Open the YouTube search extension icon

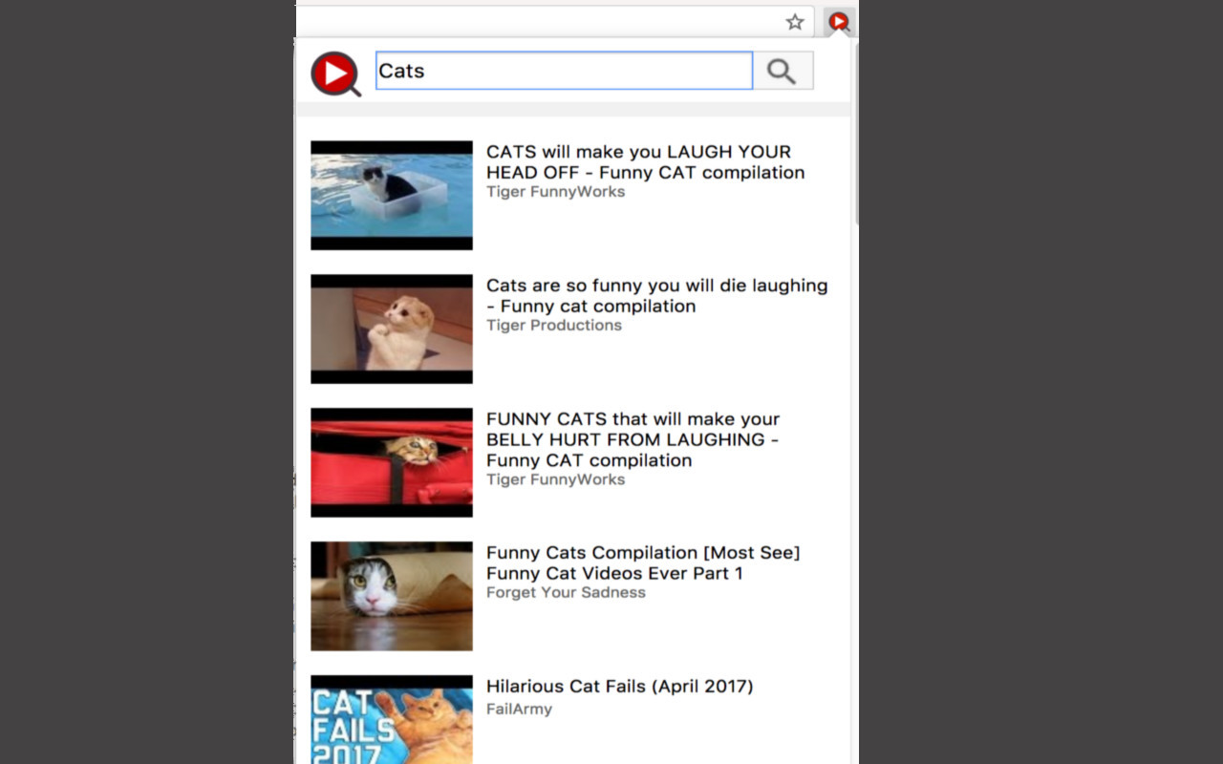click(x=839, y=22)
